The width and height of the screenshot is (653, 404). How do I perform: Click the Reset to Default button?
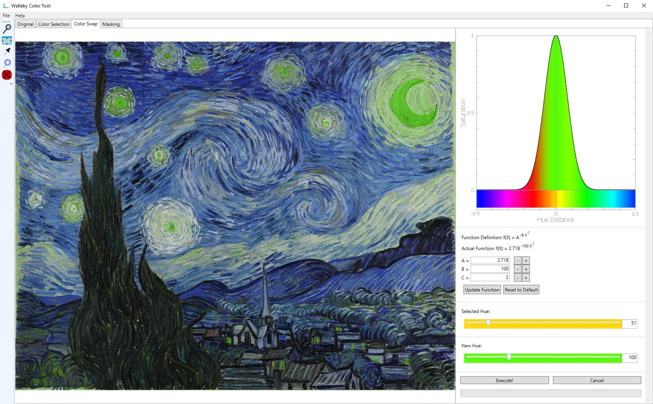pyautogui.click(x=521, y=290)
